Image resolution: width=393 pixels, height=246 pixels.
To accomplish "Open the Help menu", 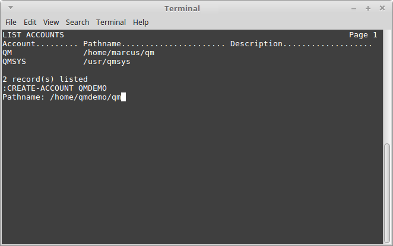I will 141,23.
